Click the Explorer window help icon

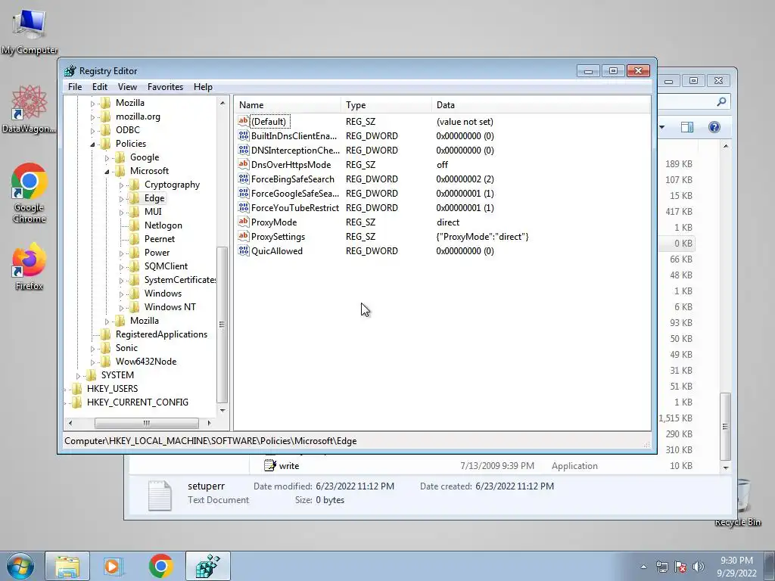point(714,127)
